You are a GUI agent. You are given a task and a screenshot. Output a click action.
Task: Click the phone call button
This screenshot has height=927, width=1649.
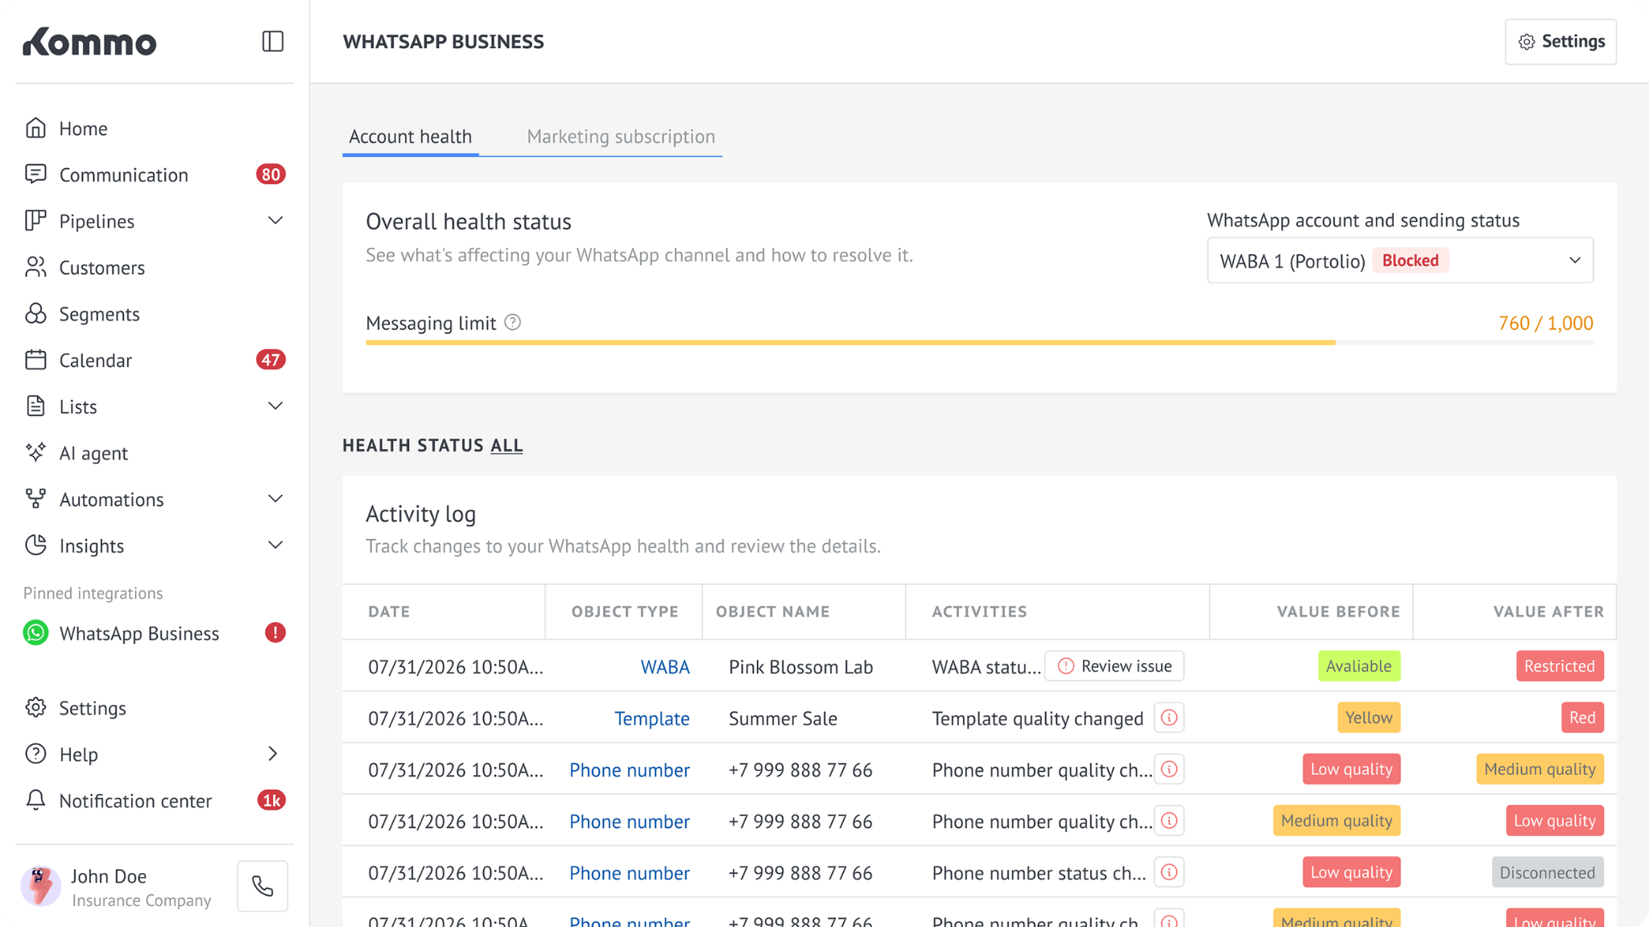coord(262,886)
